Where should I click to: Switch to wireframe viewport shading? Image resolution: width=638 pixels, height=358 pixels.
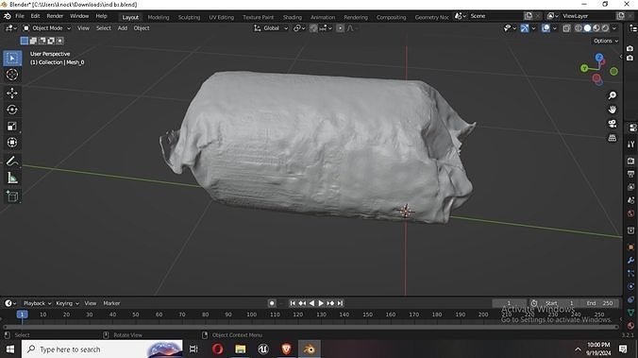click(579, 28)
